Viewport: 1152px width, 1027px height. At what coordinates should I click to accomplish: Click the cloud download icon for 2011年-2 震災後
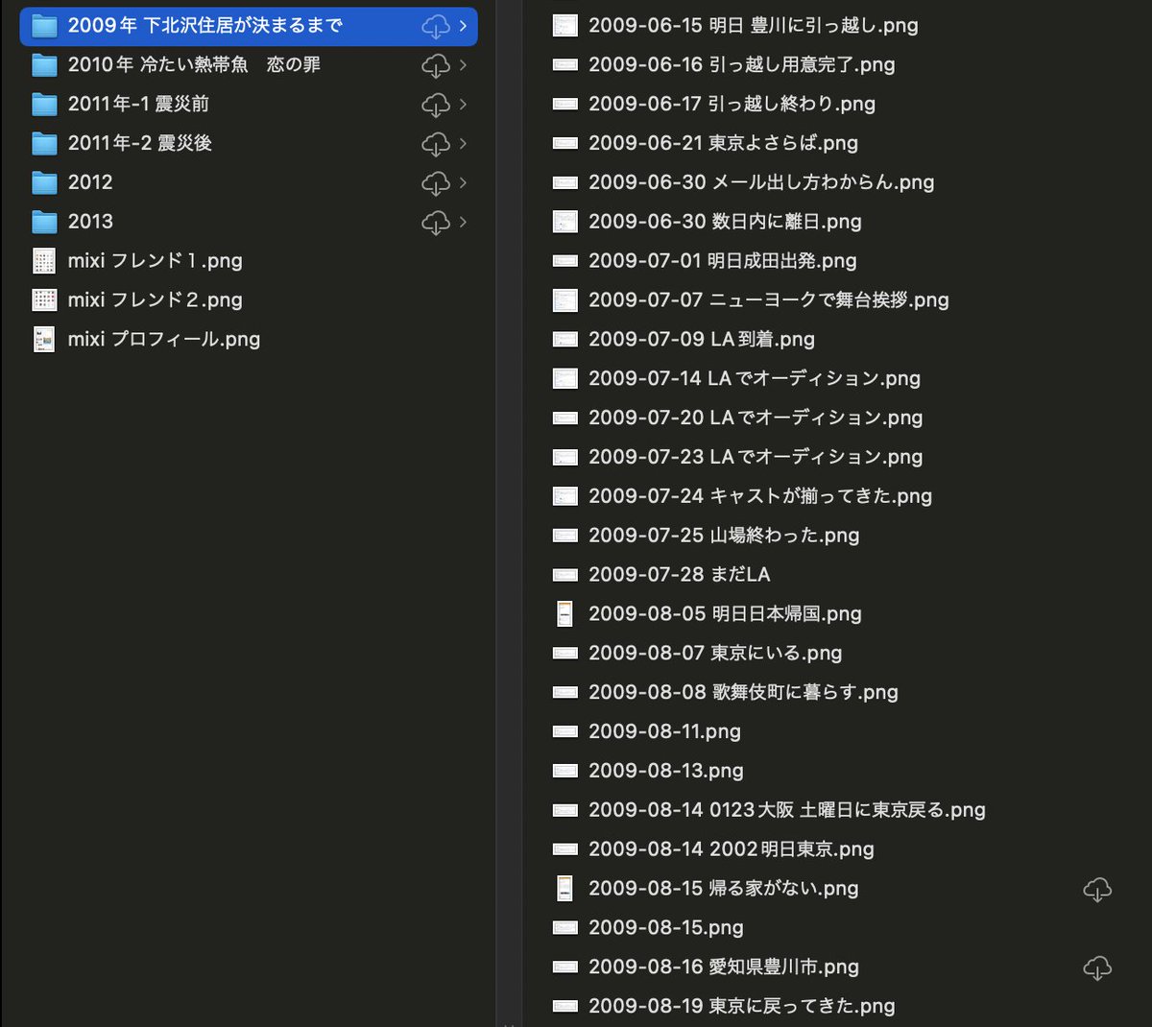click(436, 145)
